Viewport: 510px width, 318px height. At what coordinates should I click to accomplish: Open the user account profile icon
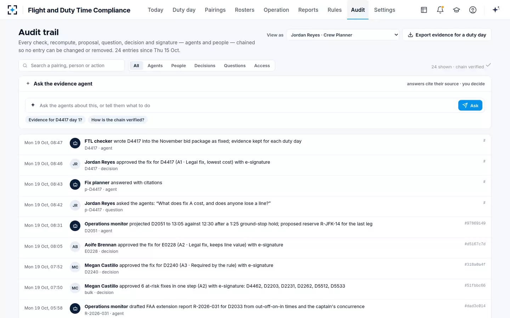point(473,10)
